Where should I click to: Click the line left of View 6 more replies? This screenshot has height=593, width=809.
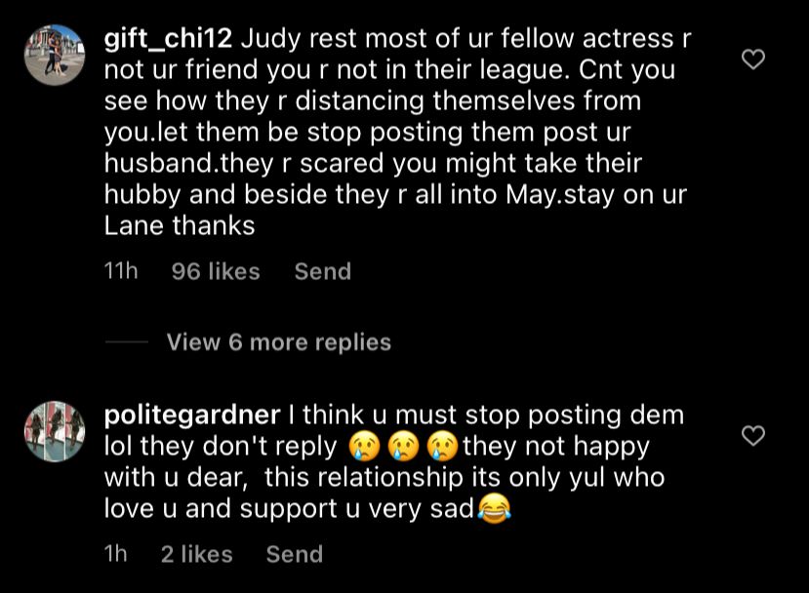click(126, 342)
